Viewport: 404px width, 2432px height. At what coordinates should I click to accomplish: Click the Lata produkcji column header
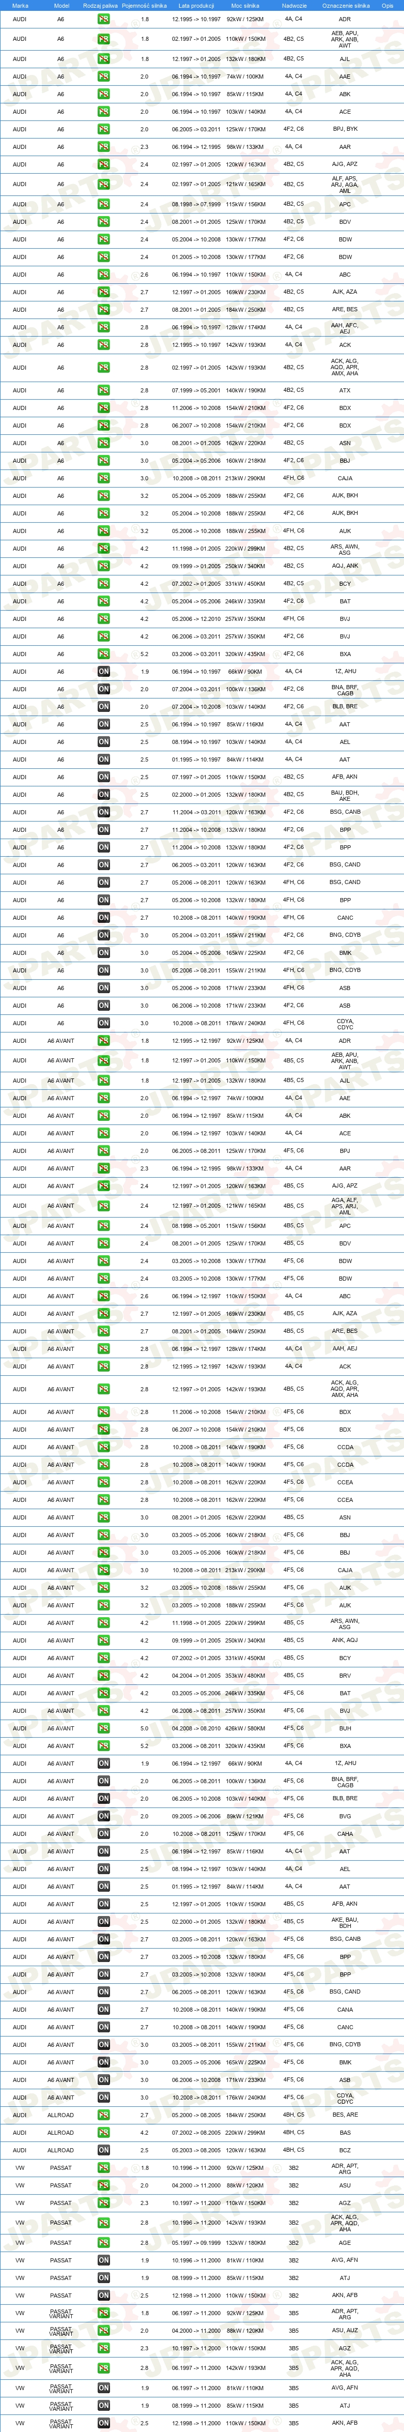click(x=196, y=6)
